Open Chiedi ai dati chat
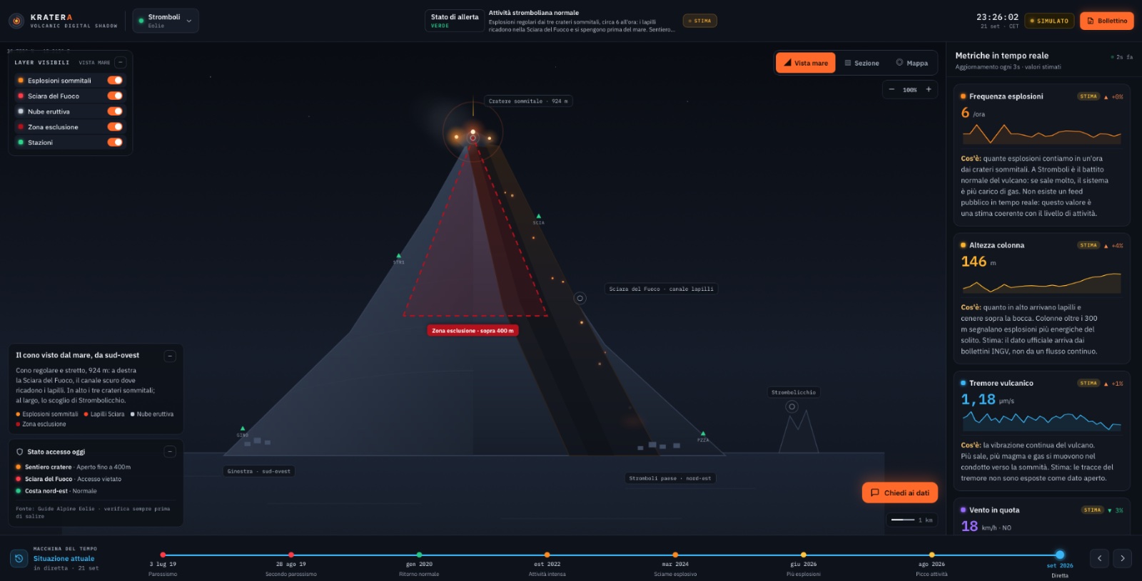Viewport: 1142px width, 581px height. pyautogui.click(x=900, y=493)
